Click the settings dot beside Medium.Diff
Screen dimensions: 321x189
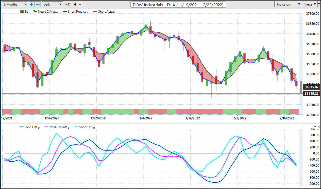tap(68, 128)
